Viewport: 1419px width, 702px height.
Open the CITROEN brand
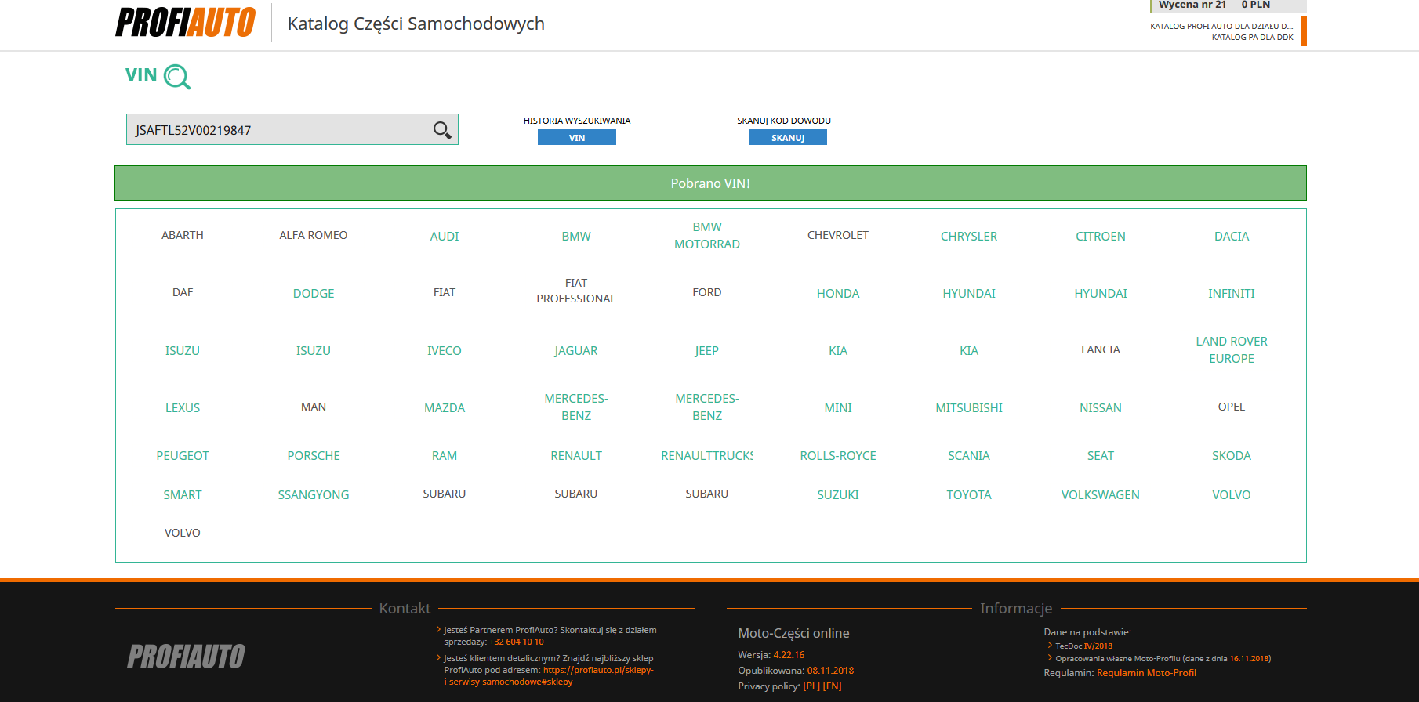click(1101, 236)
